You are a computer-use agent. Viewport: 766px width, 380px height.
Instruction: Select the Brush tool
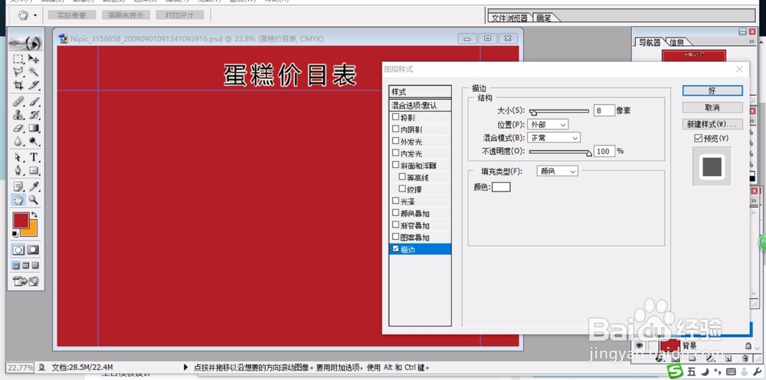coord(33,102)
